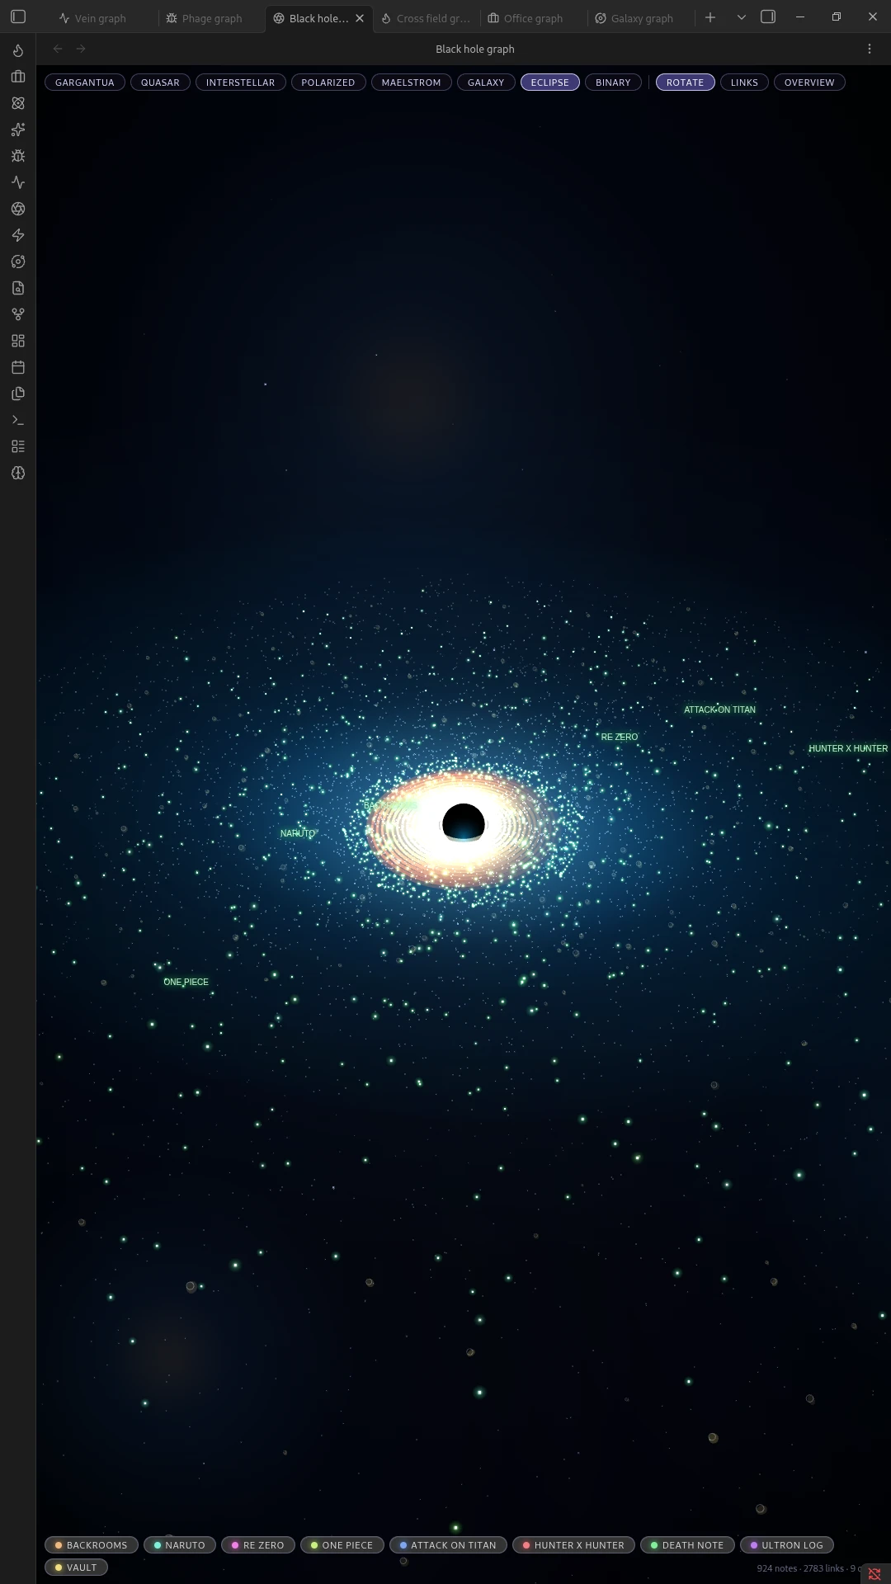The height and width of the screenshot is (1584, 891).
Task: Click the fork branch ribbon icon
Action: point(18,314)
